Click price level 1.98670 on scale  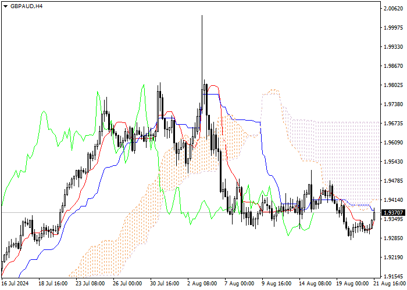coord(394,66)
